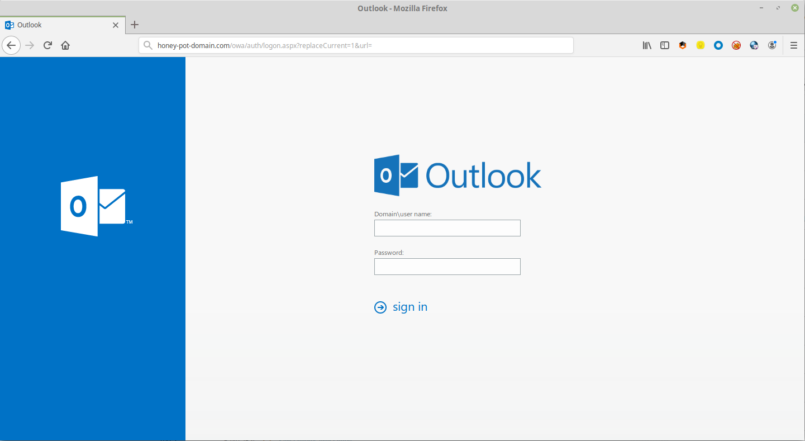805x441 pixels.
Task: Minimize the Firefox window
Action: pyautogui.click(x=762, y=8)
